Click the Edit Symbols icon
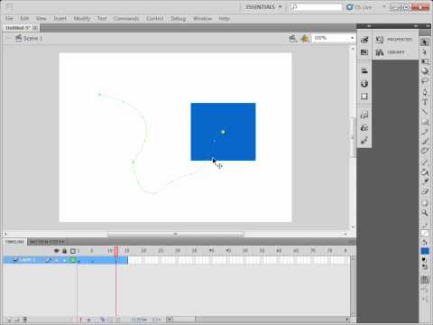Screen dimensions: 433x325 305,39
